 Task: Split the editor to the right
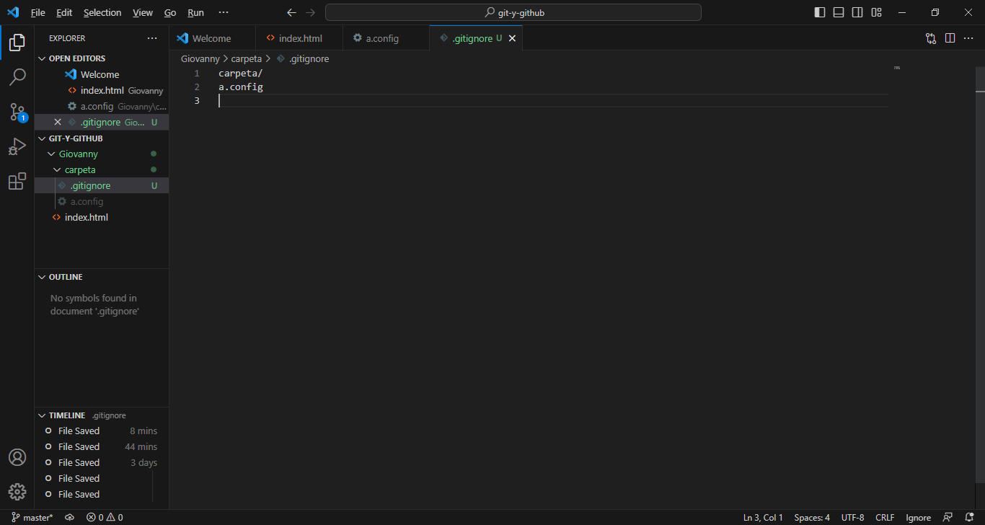tap(950, 38)
